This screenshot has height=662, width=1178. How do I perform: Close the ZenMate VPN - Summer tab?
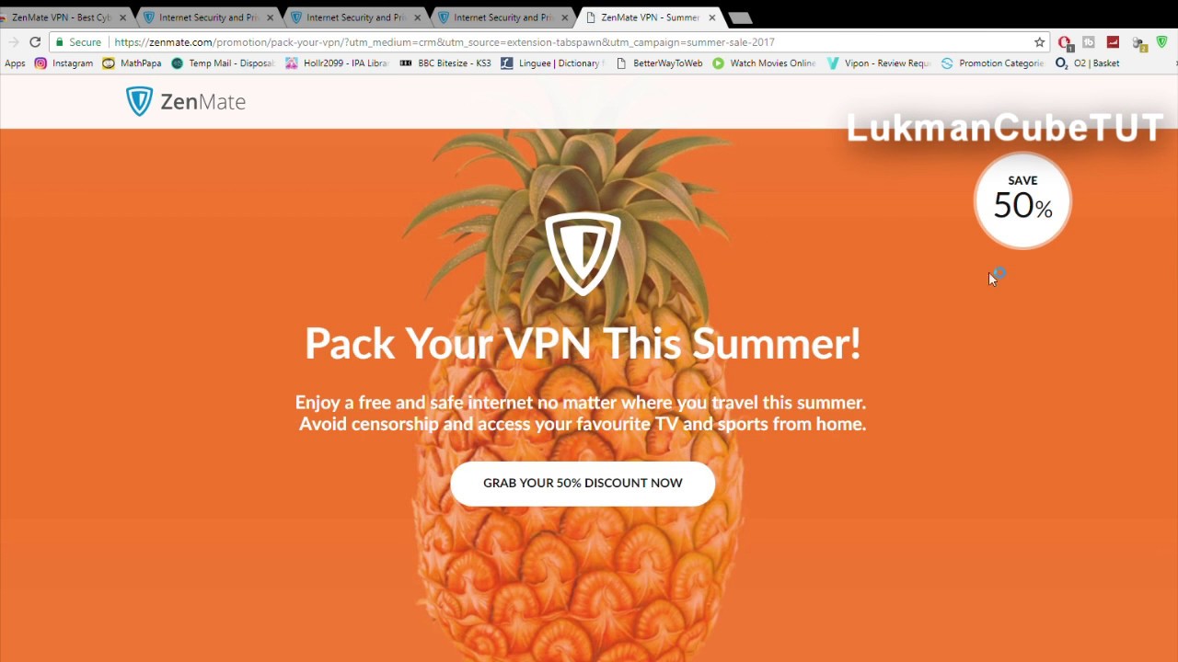point(711,17)
